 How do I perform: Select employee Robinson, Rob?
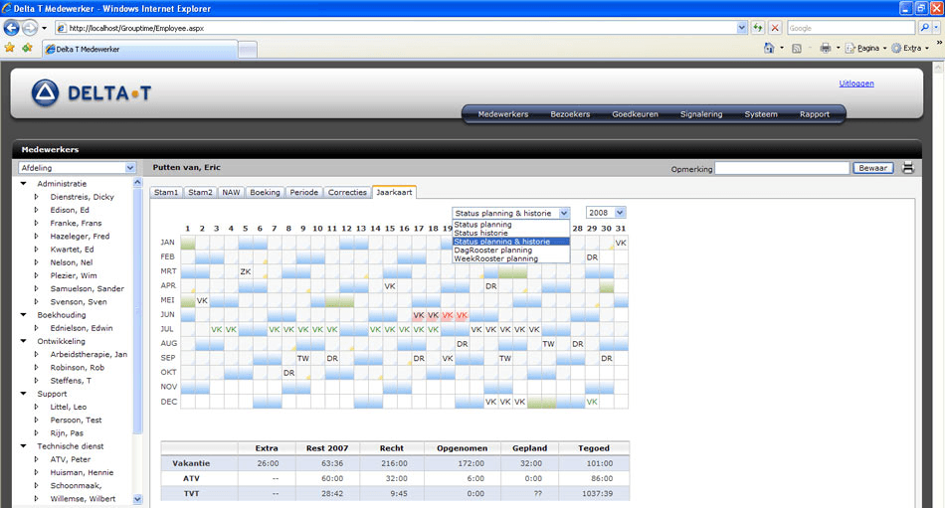[x=78, y=367]
